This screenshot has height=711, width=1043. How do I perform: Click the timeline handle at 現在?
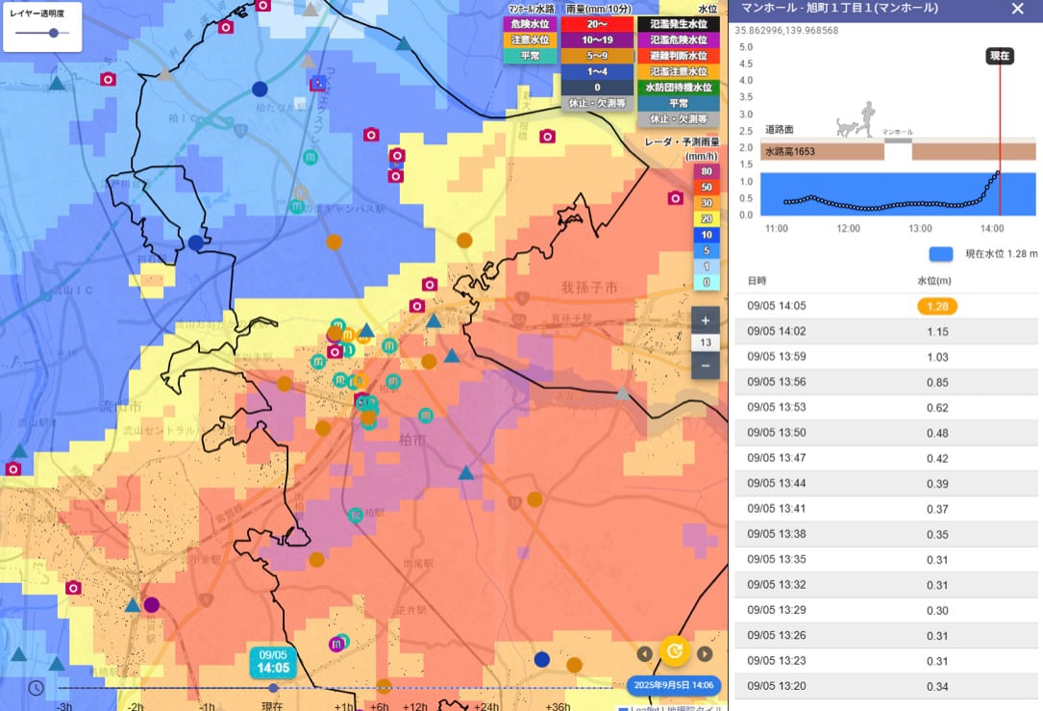tap(273, 688)
